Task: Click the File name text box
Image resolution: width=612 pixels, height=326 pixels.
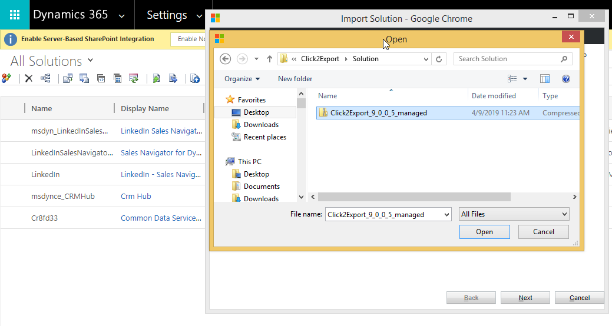Action: click(x=385, y=214)
